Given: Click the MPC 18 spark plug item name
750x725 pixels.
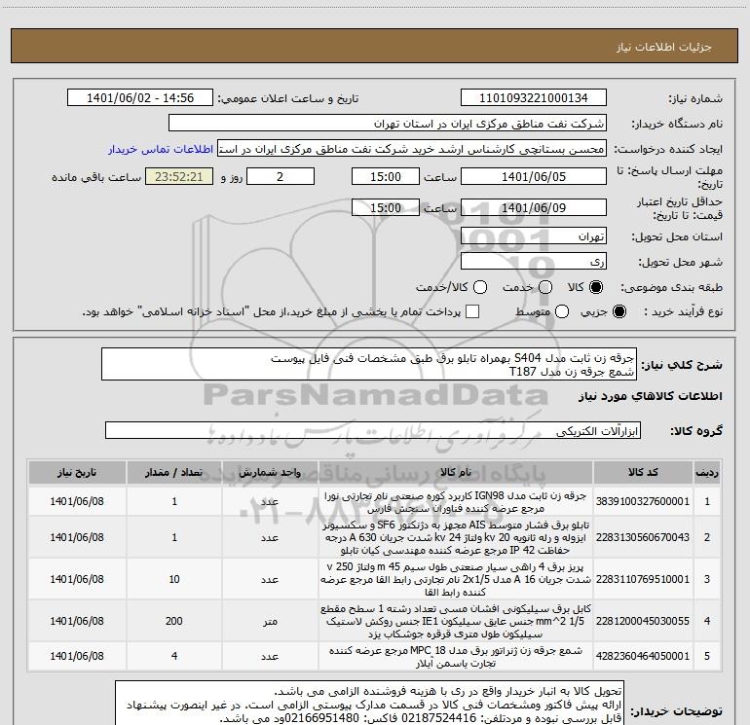Looking at the screenshot, I should click(x=456, y=657).
